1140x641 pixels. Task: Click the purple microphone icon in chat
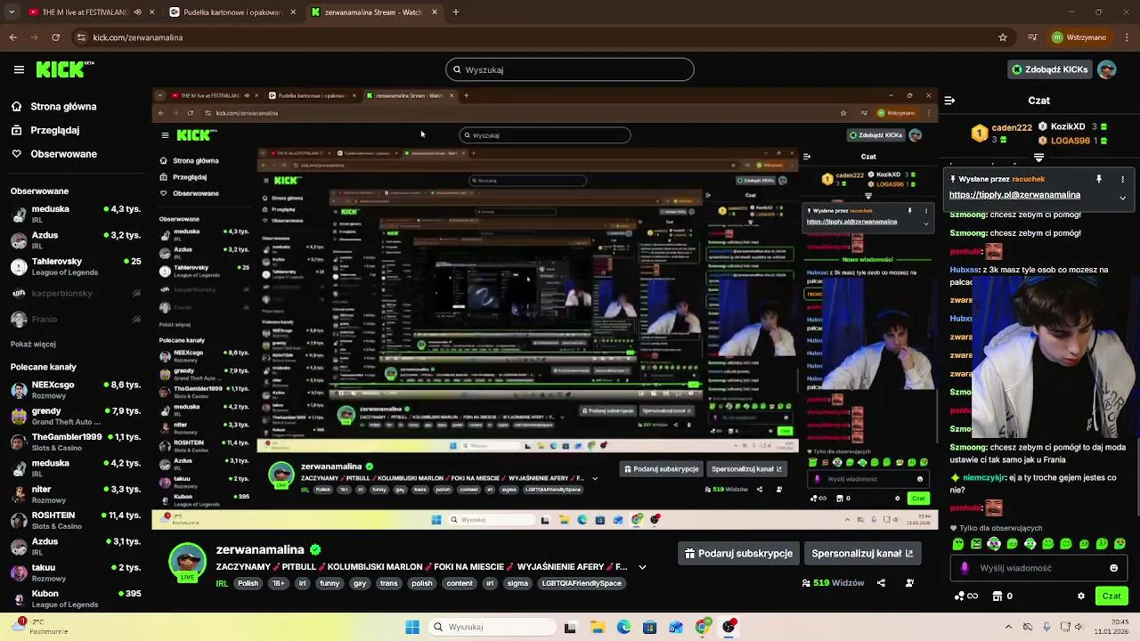tap(965, 568)
